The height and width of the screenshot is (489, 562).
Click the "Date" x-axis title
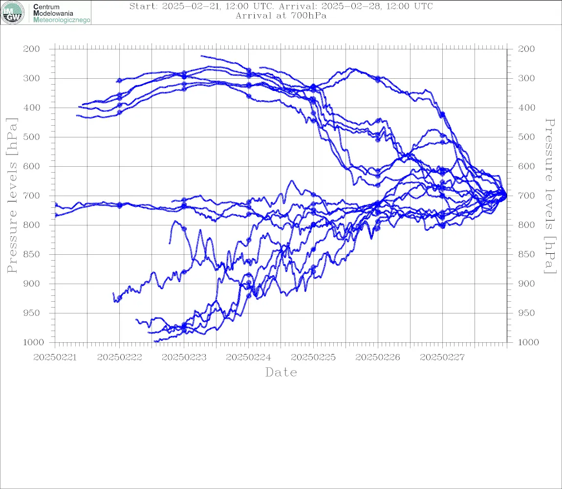(x=281, y=372)
